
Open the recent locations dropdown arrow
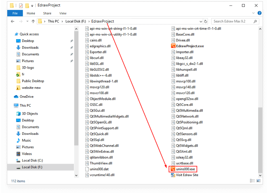pos(27,21)
